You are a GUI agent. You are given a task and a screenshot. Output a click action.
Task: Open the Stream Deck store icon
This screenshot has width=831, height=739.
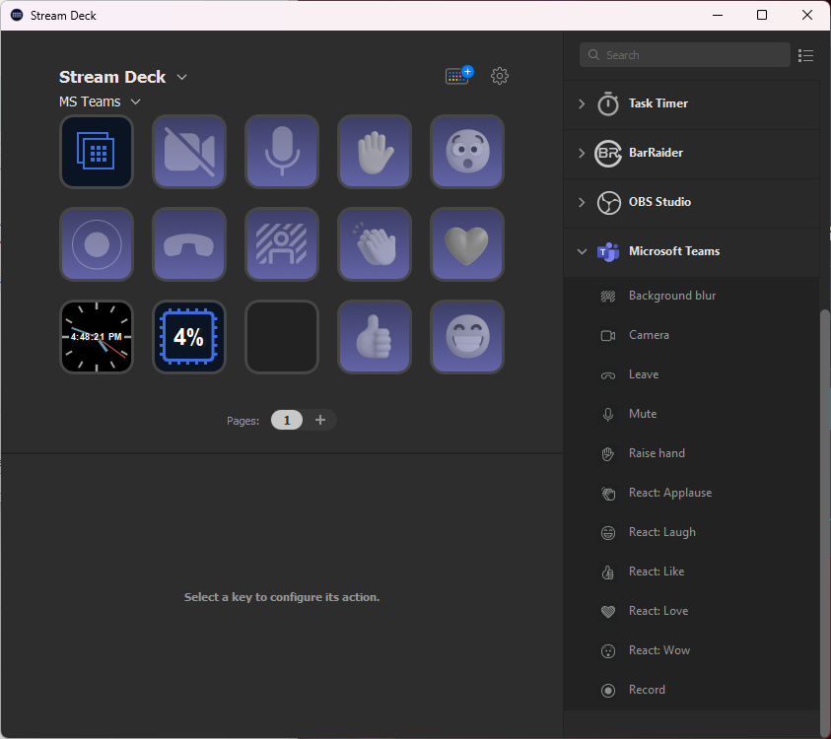tap(459, 75)
